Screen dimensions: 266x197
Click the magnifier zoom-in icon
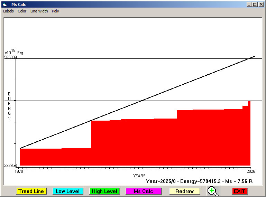[213, 191]
